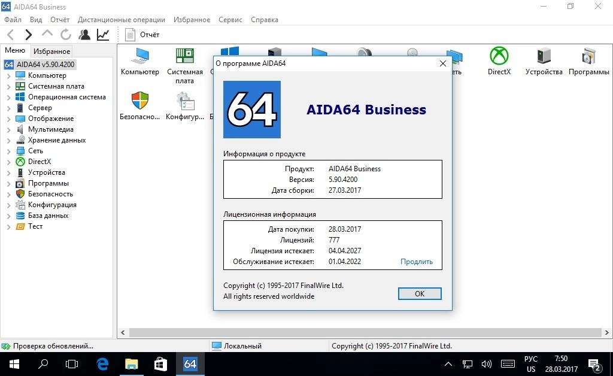Open the Дистанционные операции menu
This screenshot has height=376, width=613.
(121, 20)
